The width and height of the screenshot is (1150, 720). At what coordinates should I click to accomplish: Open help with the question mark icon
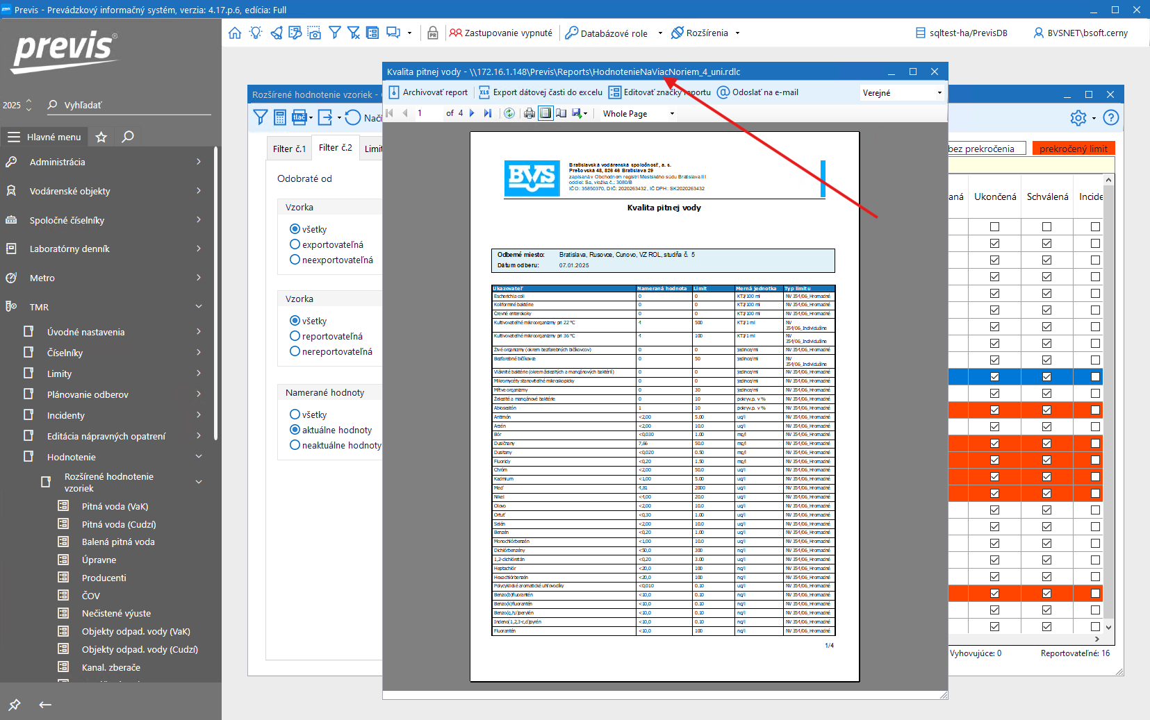[1110, 118]
